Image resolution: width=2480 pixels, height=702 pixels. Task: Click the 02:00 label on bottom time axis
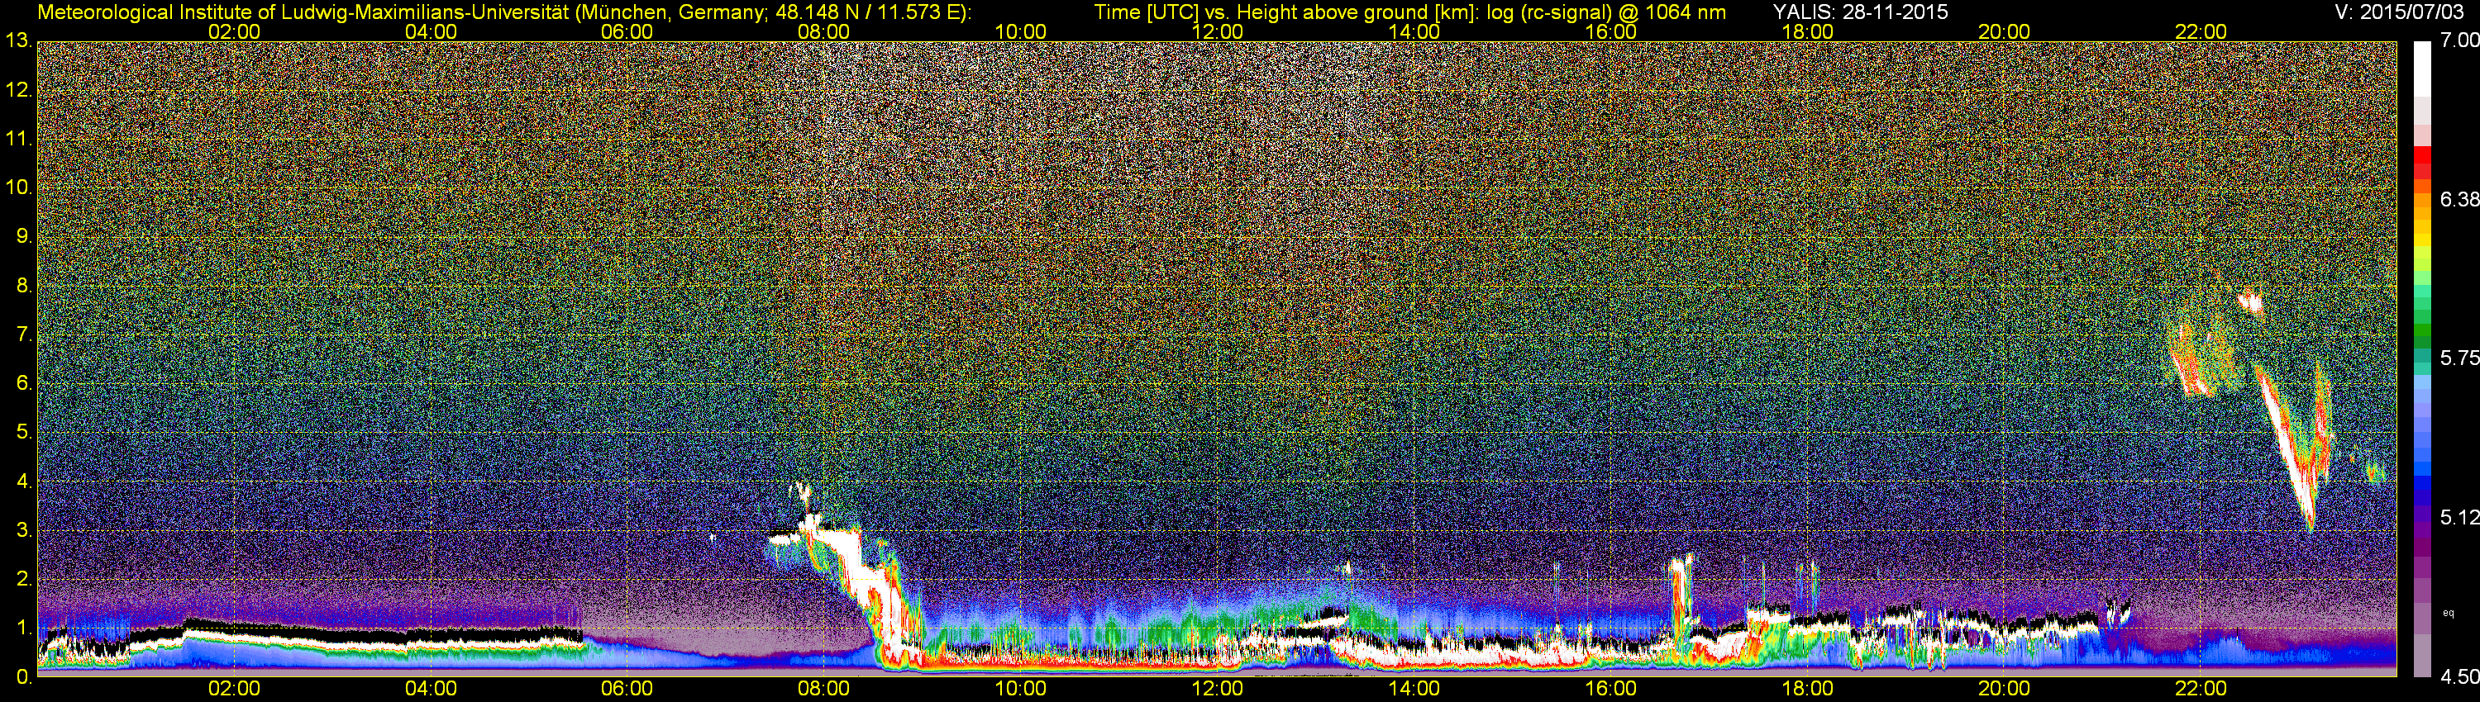[234, 690]
